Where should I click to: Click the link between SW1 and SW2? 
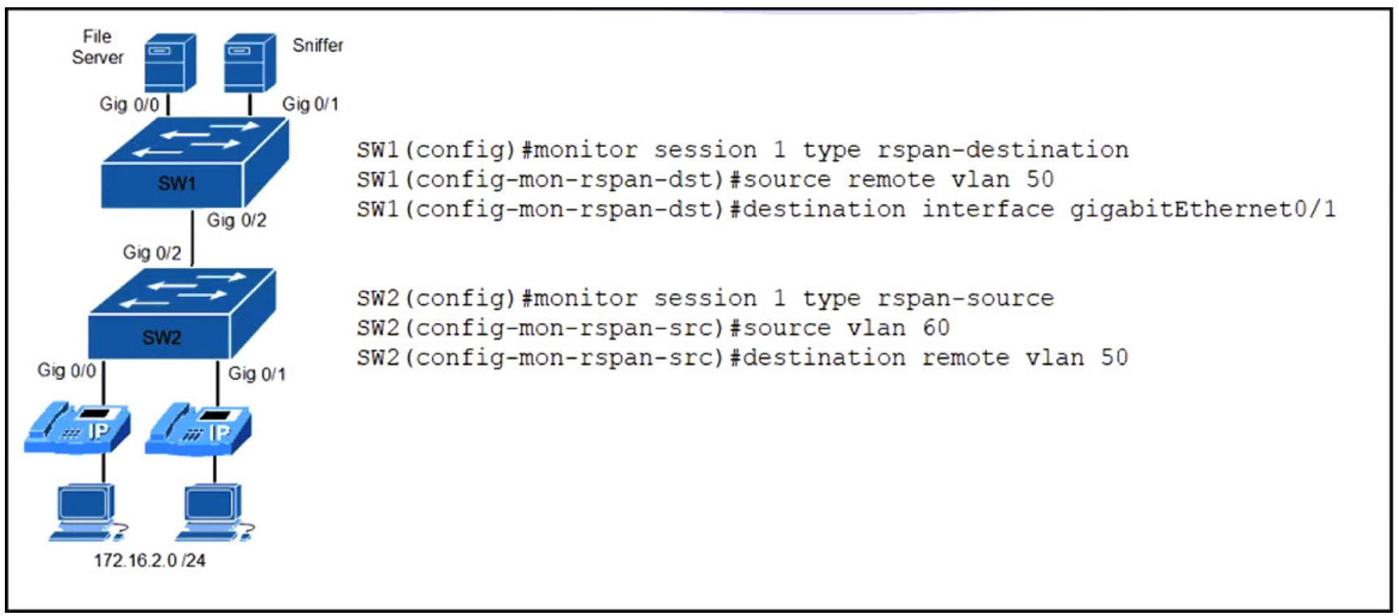point(192,238)
